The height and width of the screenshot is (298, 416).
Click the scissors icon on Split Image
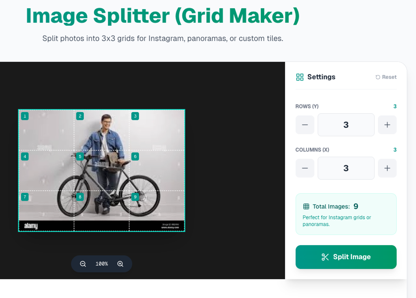(325, 257)
